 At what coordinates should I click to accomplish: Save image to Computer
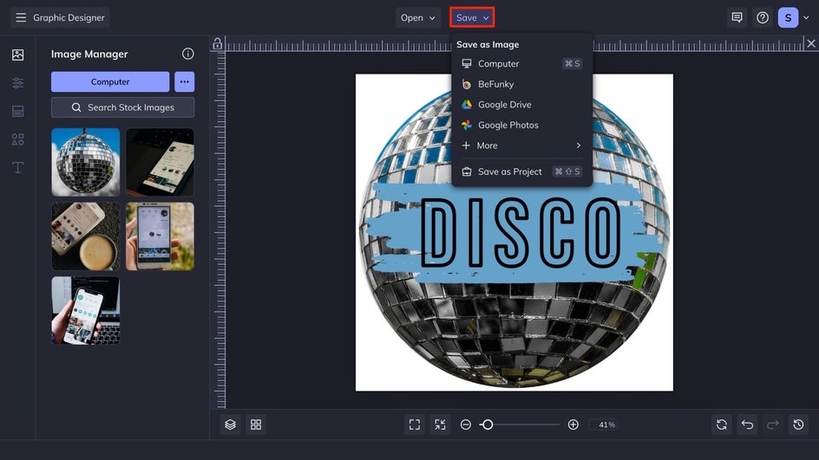click(521, 63)
